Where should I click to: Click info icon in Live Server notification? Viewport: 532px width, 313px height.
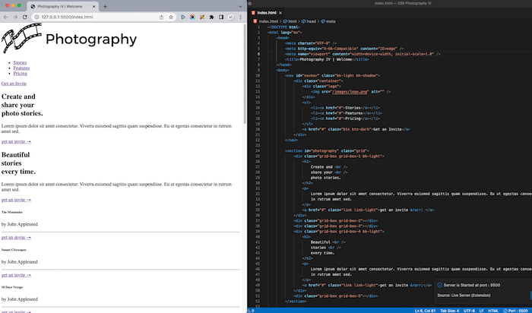click(440, 285)
